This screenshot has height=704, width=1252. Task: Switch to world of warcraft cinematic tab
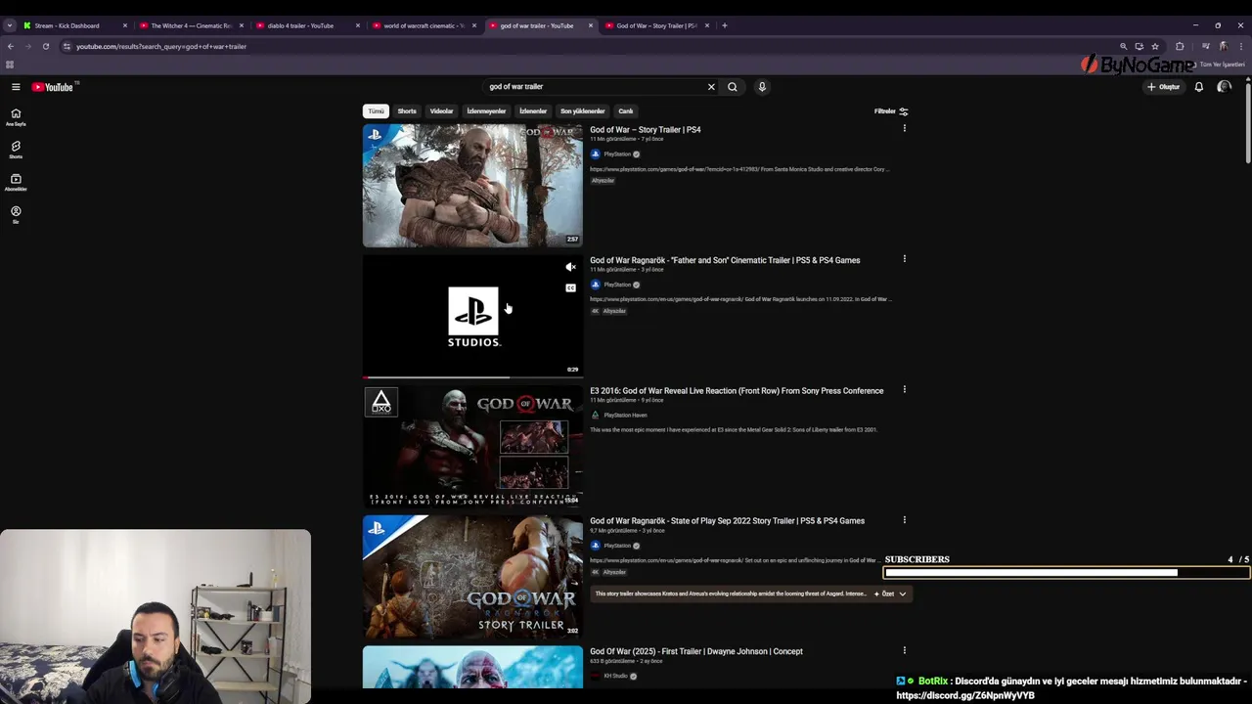[424, 25]
